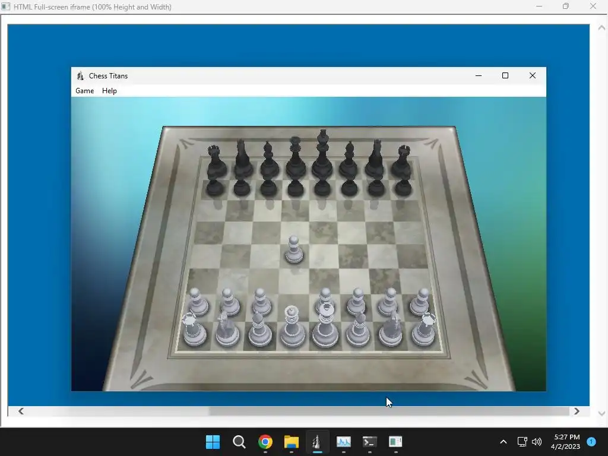Select the leftmost black pawn
608x456 pixels.
point(215,186)
